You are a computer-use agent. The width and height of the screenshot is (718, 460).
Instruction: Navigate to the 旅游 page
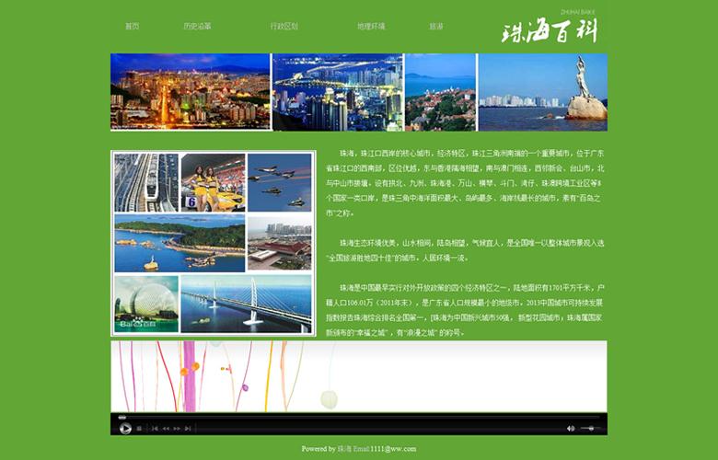coord(435,27)
